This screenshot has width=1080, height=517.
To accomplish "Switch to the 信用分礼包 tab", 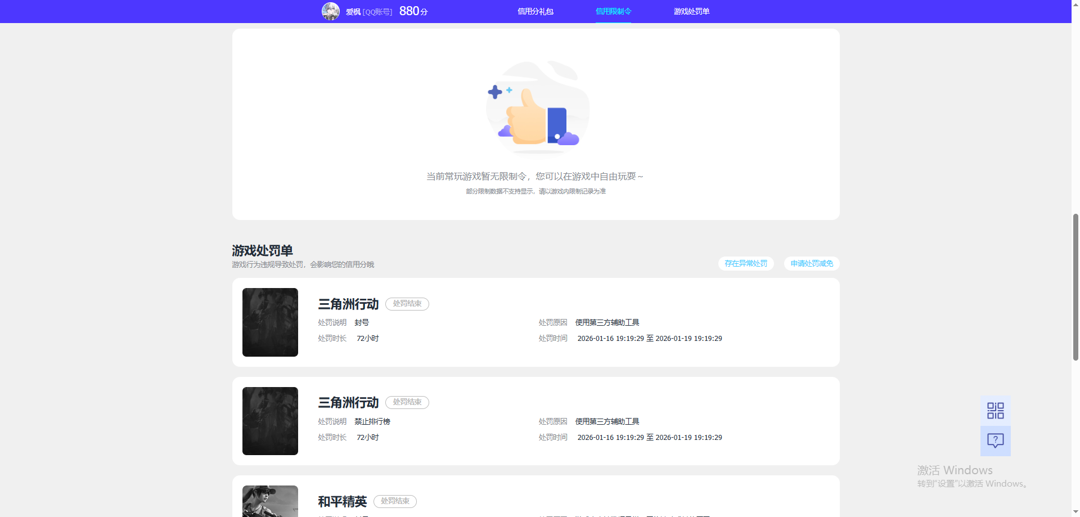I will 535,11.
